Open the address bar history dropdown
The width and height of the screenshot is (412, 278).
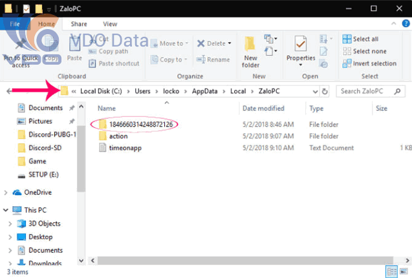click(316, 91)
